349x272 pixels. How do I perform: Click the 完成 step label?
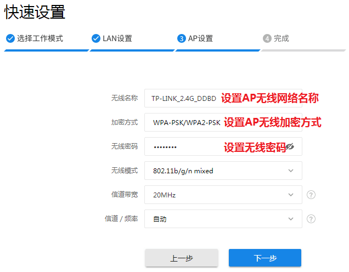pos(282,38)
